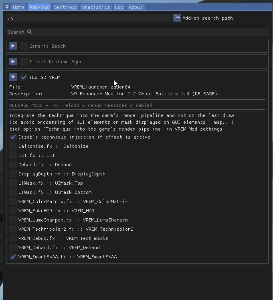Enable the Generic Depth add-on checkbox

[24, 46]
